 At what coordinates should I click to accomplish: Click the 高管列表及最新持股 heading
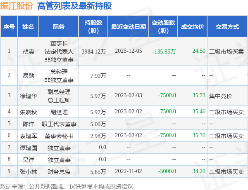74,6
